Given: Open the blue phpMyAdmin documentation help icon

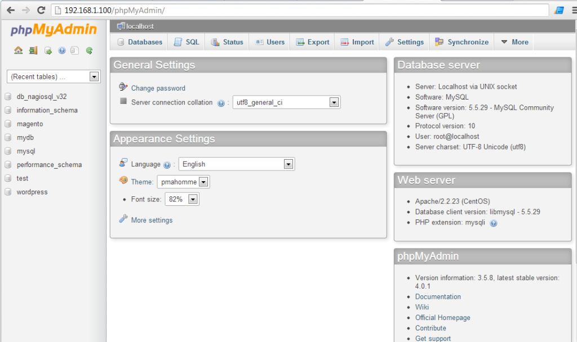Looking at the screenshot, I should [61, 51].
